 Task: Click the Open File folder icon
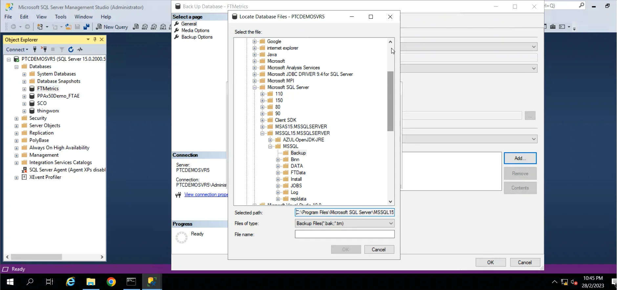tap(68, 27)
